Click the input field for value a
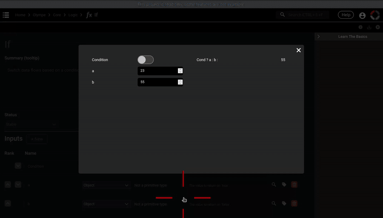This screenshot has width=383, height=218. coord(157,71)
